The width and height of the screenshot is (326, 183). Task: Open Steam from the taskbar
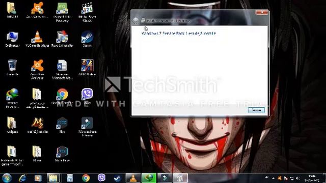(x=117, y=178)
